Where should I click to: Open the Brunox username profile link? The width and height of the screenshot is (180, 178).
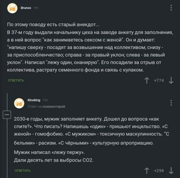[x=26, y=8]
